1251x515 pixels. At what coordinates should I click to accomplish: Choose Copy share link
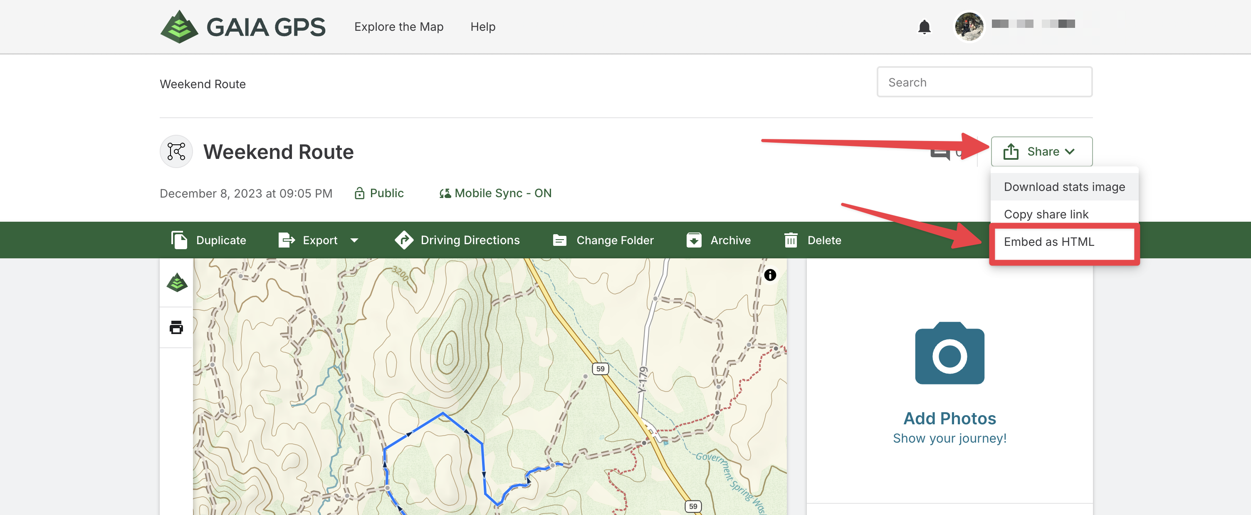pyautogui.click(x=1046, y=214)
